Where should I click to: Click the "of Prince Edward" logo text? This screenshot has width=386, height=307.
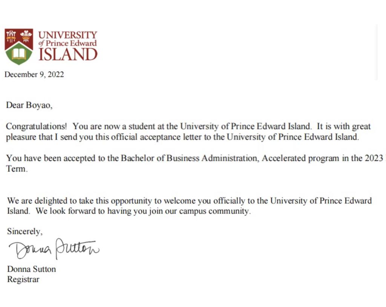coord(67,43)
